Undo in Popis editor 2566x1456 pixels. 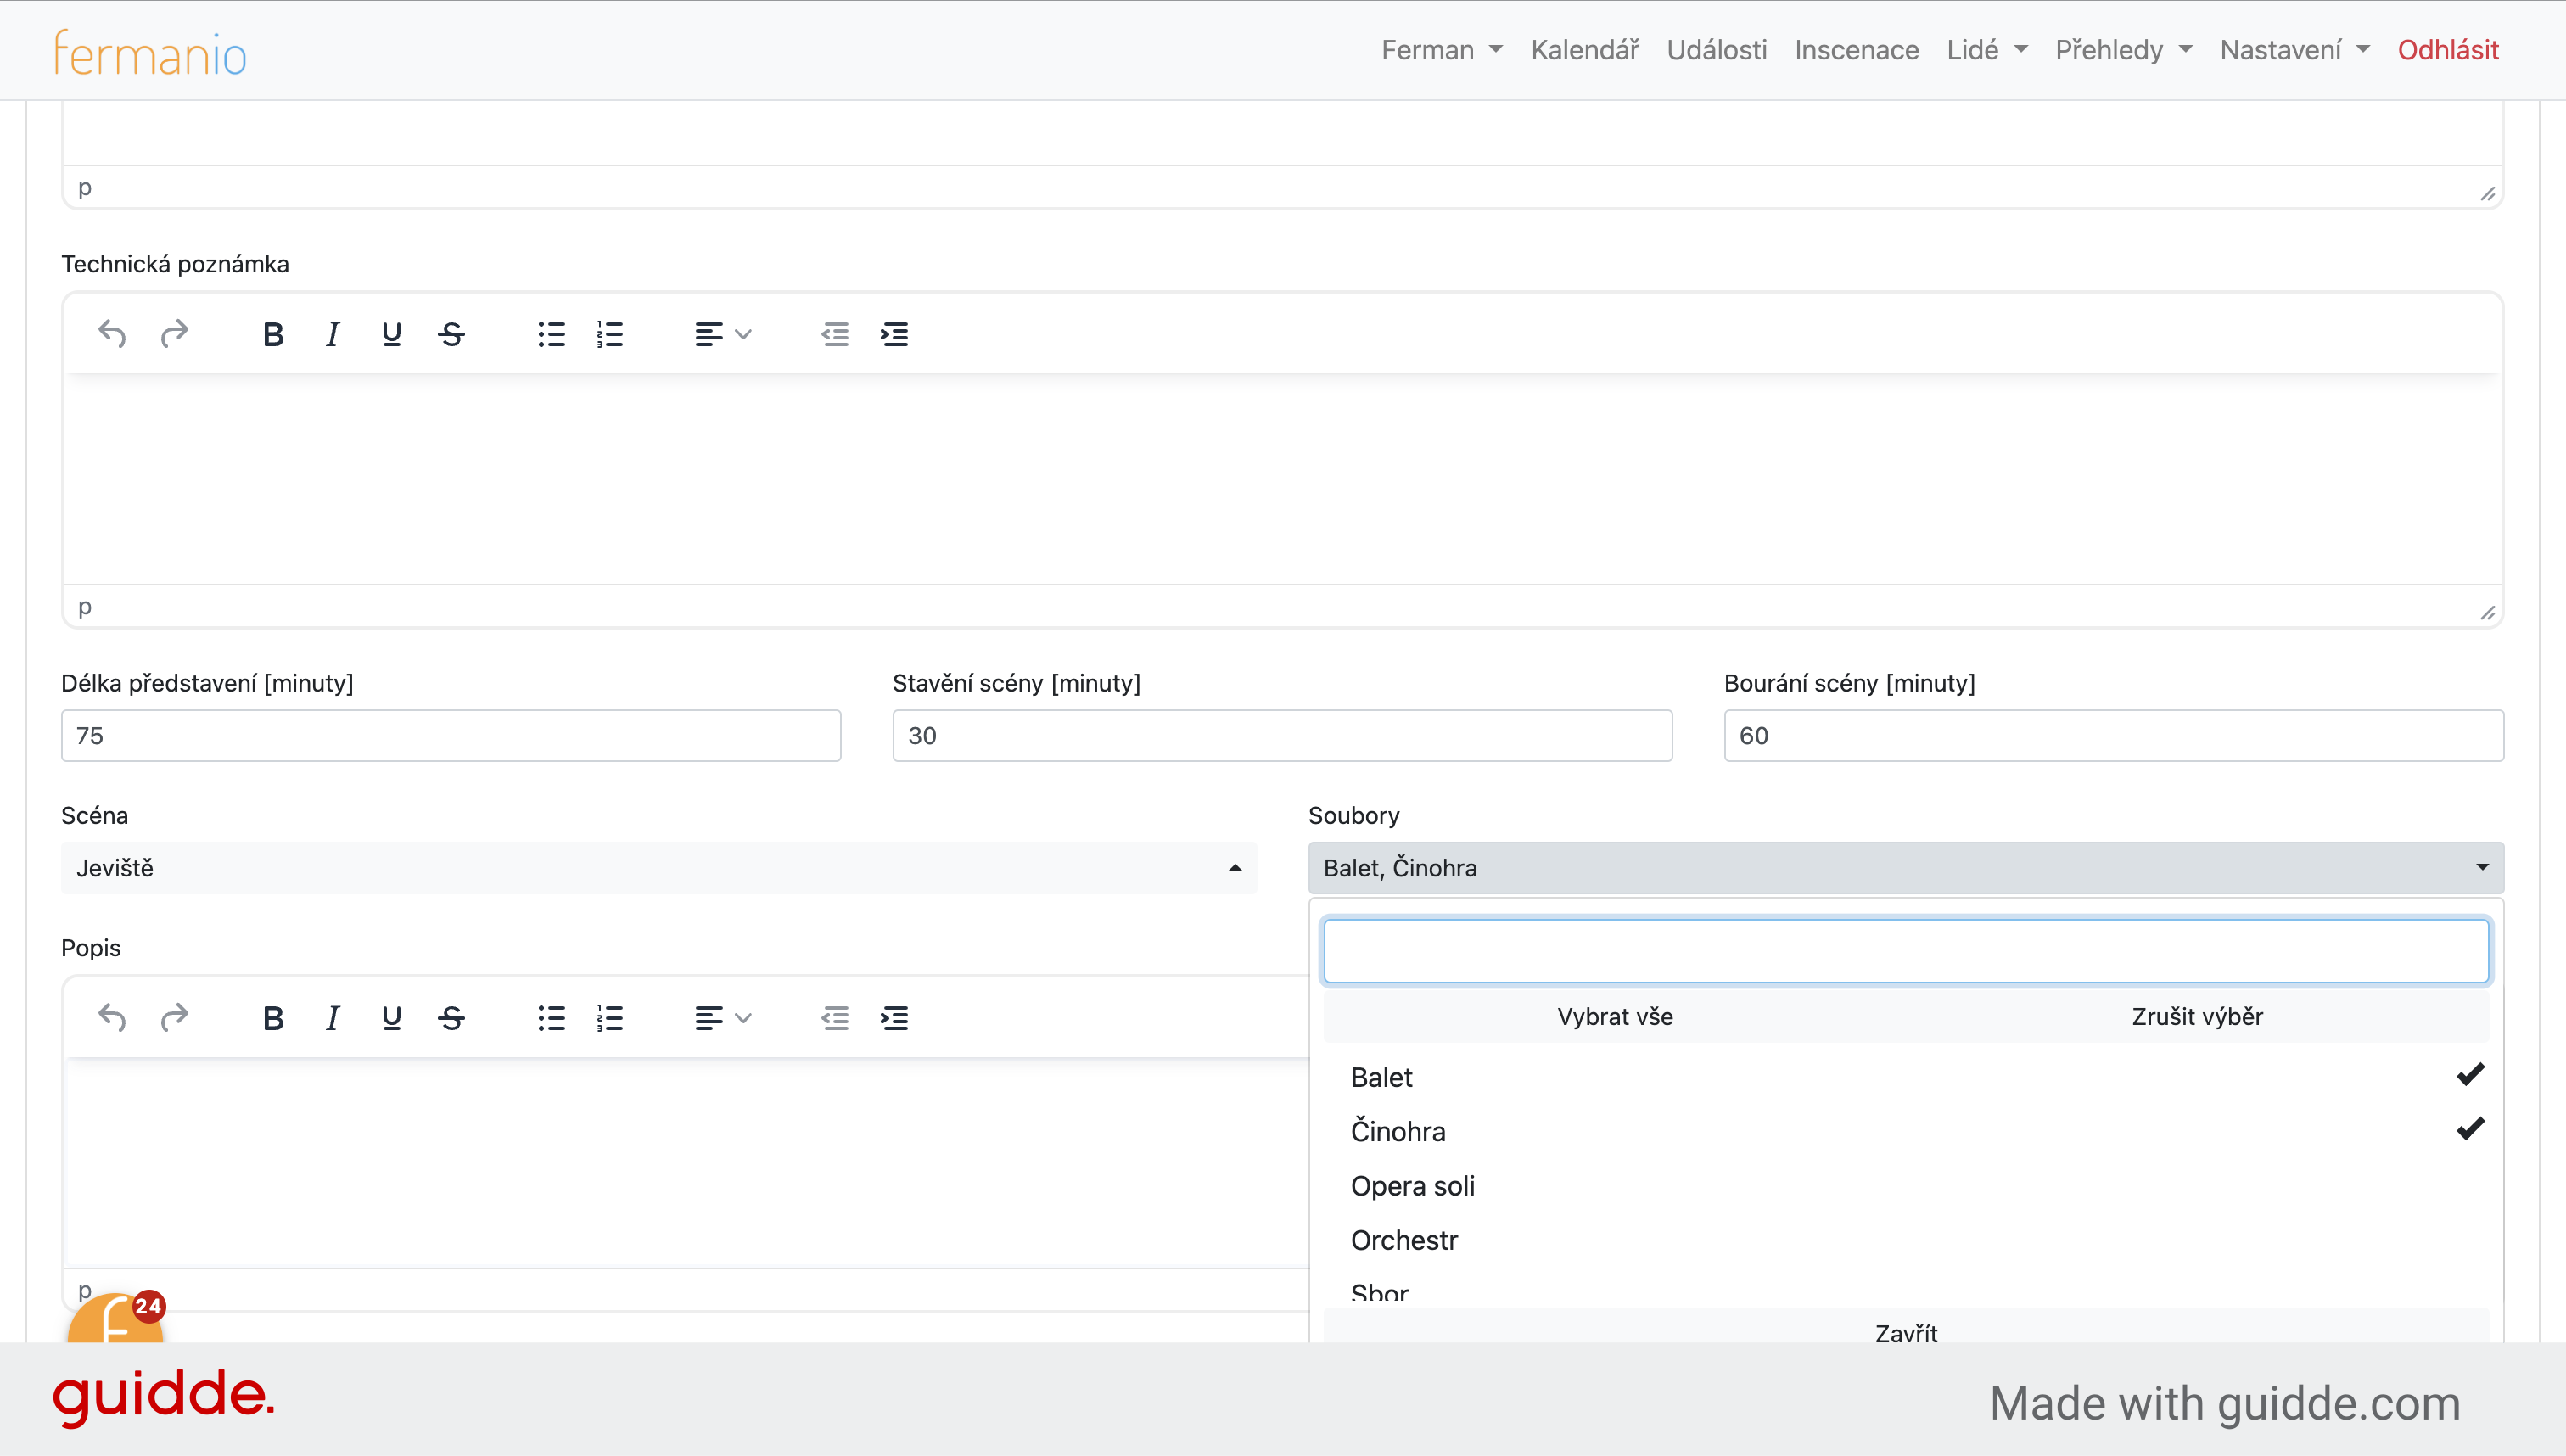pyautogui.click(x=112, y=1018)
